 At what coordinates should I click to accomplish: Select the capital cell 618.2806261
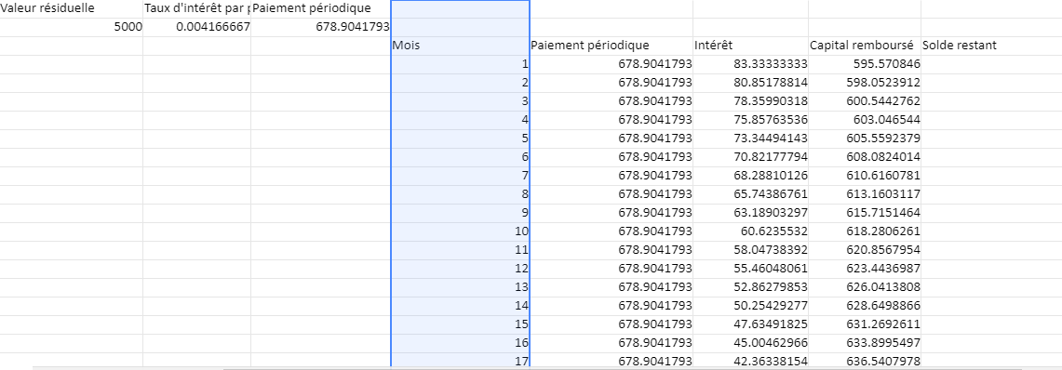coord(865,232)
